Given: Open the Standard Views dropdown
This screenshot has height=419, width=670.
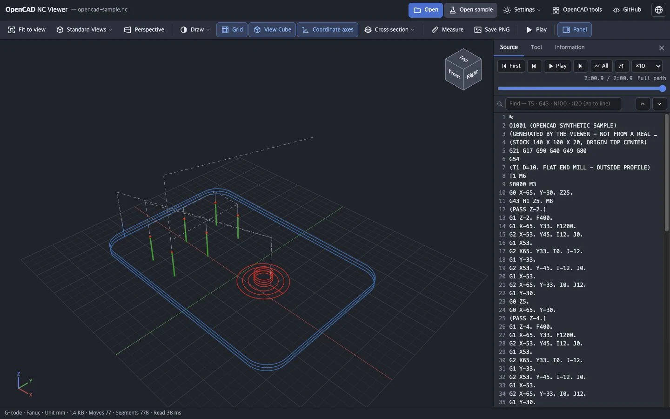Looking at the screenshot, I should [x=84, y=30].
